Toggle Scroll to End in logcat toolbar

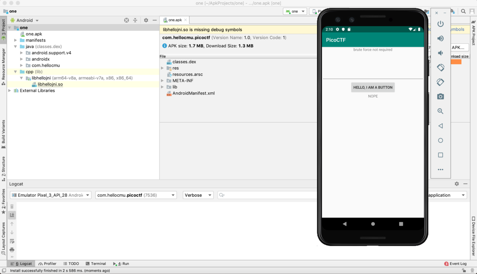pos(12,215)
